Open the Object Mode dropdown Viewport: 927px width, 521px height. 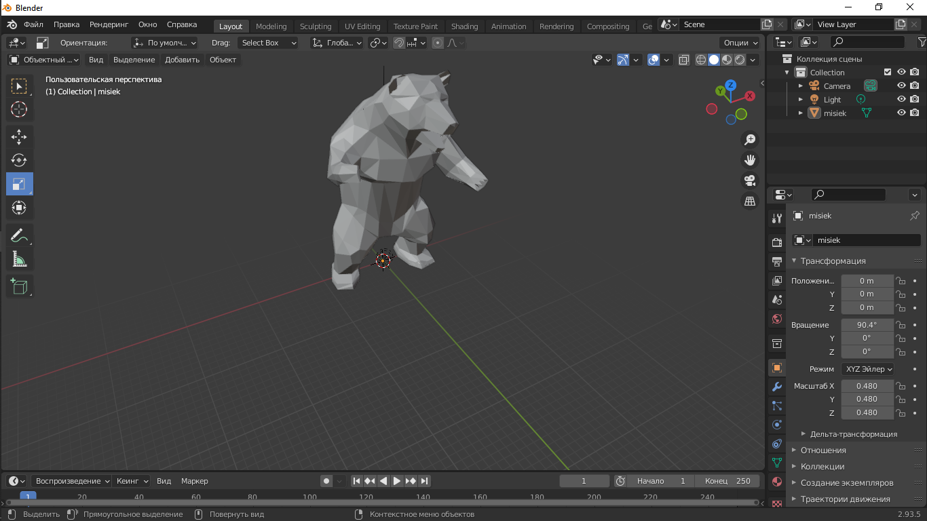pyautogui.click(x=44, y=60)
